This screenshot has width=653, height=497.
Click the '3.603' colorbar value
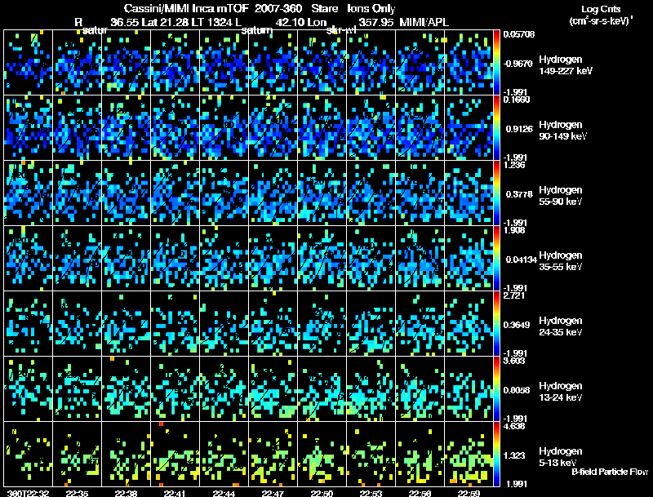pyautogui.click(x=514, y=361)
